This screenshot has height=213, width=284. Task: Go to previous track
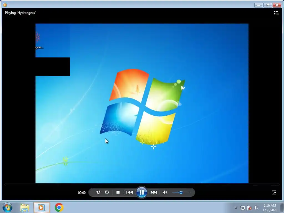(130, 192)
